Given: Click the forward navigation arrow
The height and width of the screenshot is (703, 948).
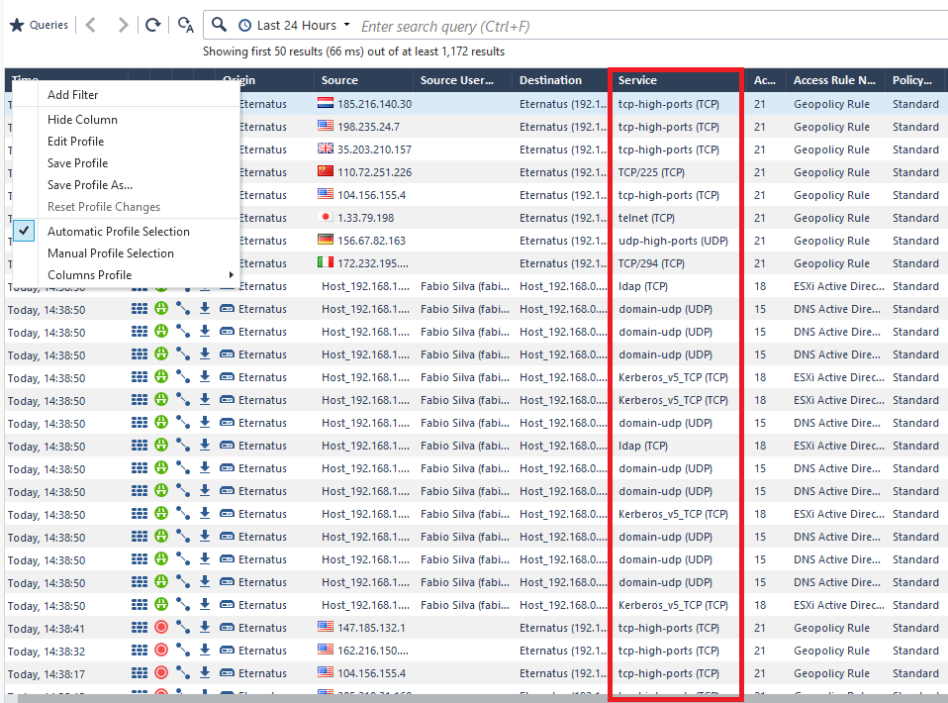Looking at the screenshot, I should (123, 25).
